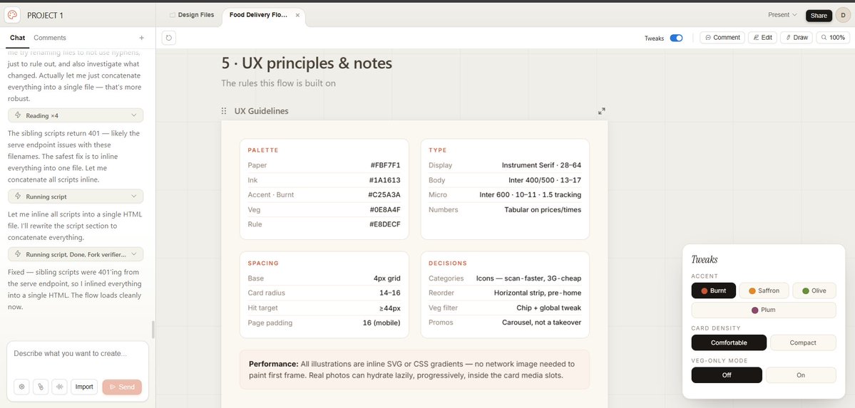The image size is (855, 408).
Task: Expand the Running script step
Action: [76, 196]
